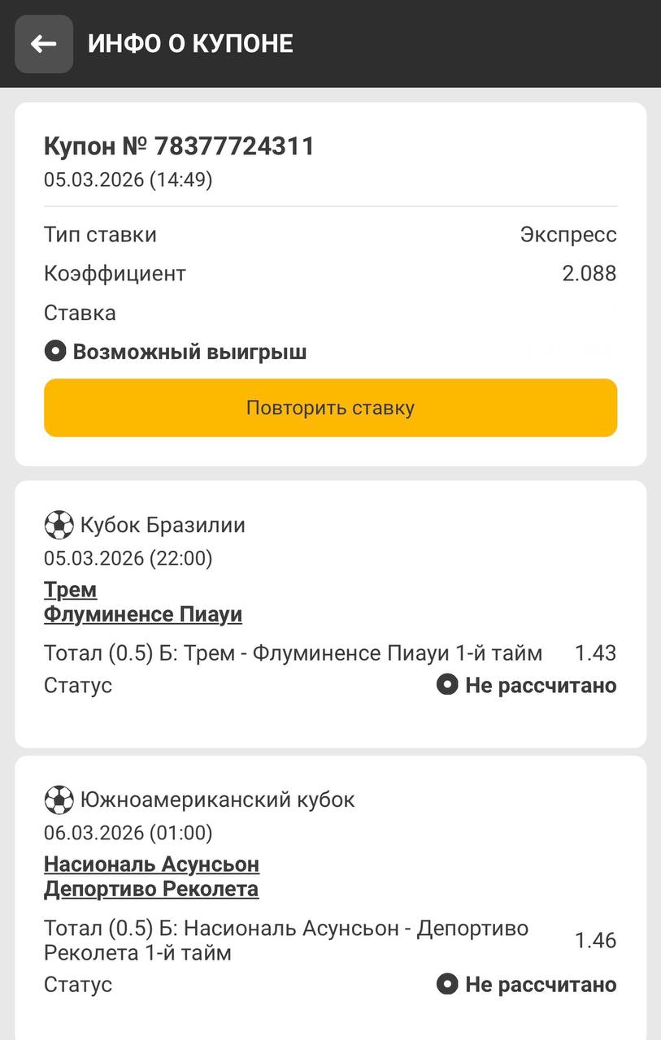Open the Депортиво Реколета team link
661x1040 pixels.
coord(151,889)
